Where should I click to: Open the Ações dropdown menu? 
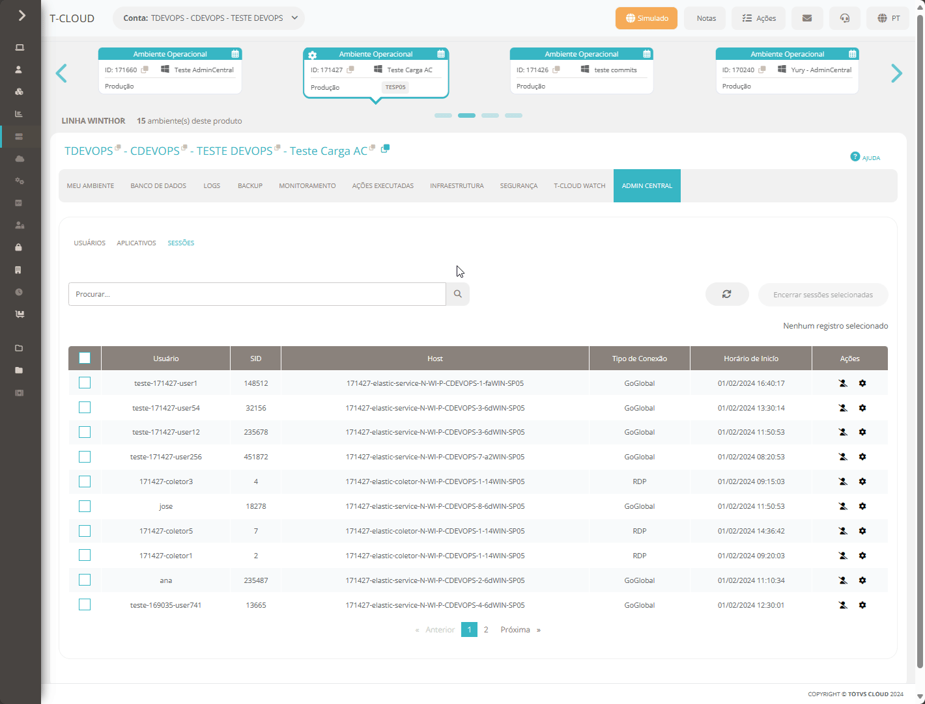pyautogui.click(x=759, y=18)
